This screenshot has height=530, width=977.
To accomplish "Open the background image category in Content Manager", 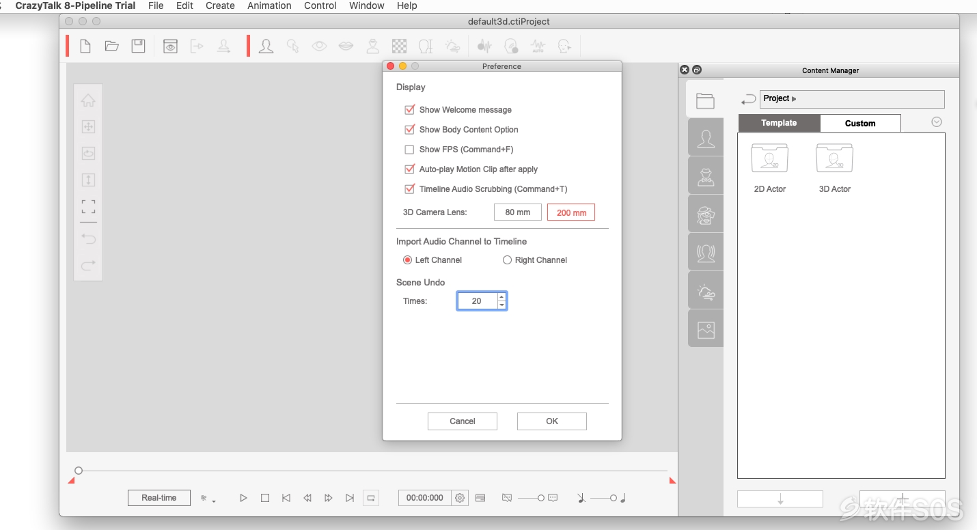I will click(x=706, y=330).
